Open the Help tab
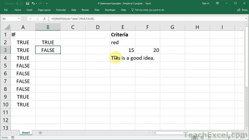Image resolution: width=249 pixels, height=140 pixels. [x=123, y=10]
